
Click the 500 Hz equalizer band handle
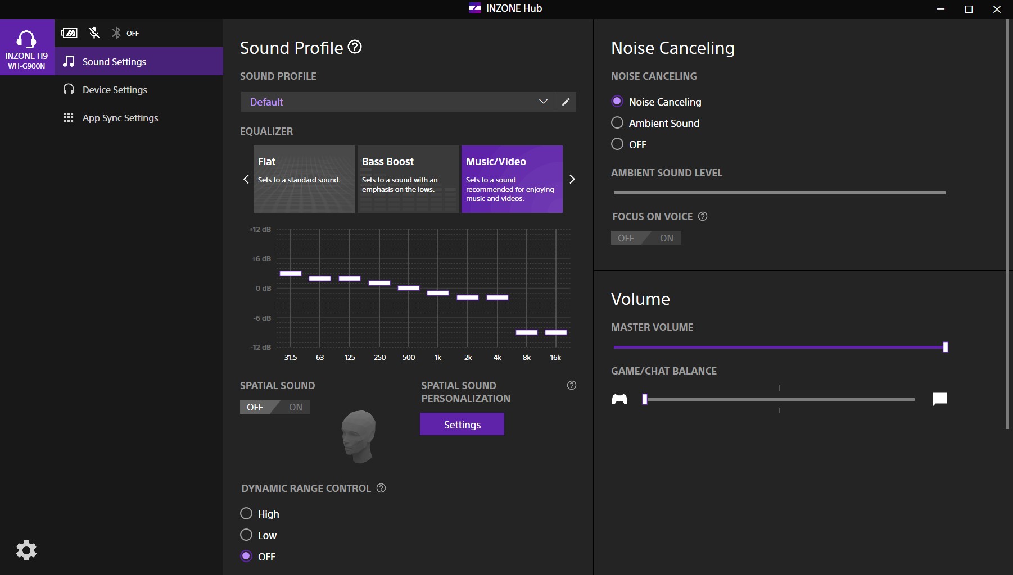[x=409, y=288]
